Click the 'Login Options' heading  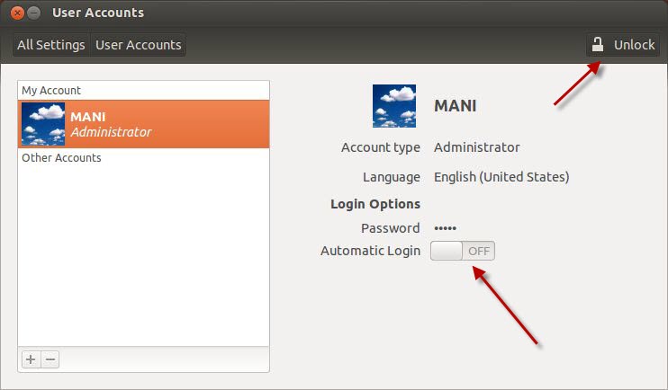(375, 204)
